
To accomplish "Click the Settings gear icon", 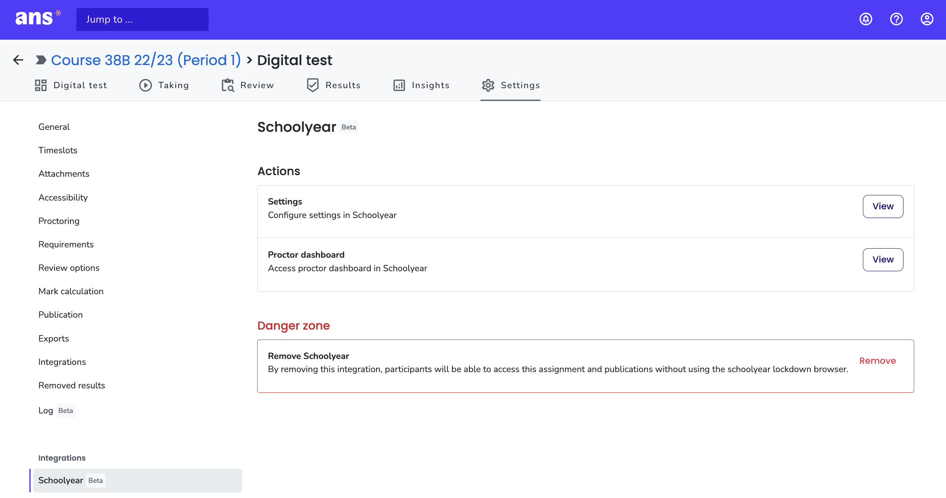I will click(488, 85).
